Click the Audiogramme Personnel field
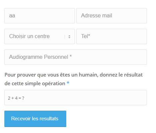 [76, 57]
